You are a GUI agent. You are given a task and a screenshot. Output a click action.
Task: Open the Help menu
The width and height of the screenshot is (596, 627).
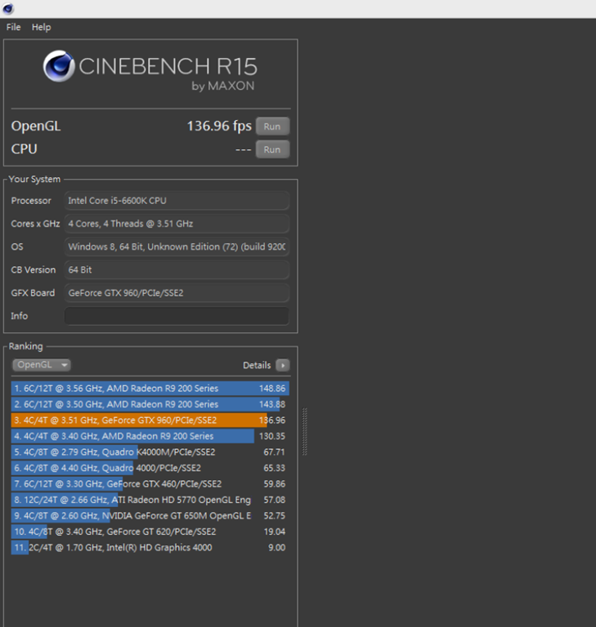point(41,27)
